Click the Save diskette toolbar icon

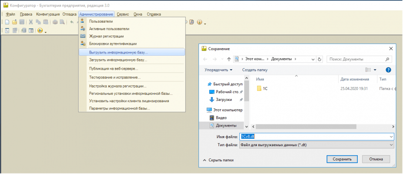(x=22, y=22)
